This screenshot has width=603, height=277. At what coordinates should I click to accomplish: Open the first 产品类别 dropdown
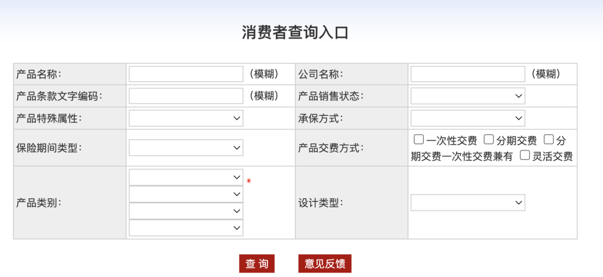pyautogui.click(x=186, y=177)
